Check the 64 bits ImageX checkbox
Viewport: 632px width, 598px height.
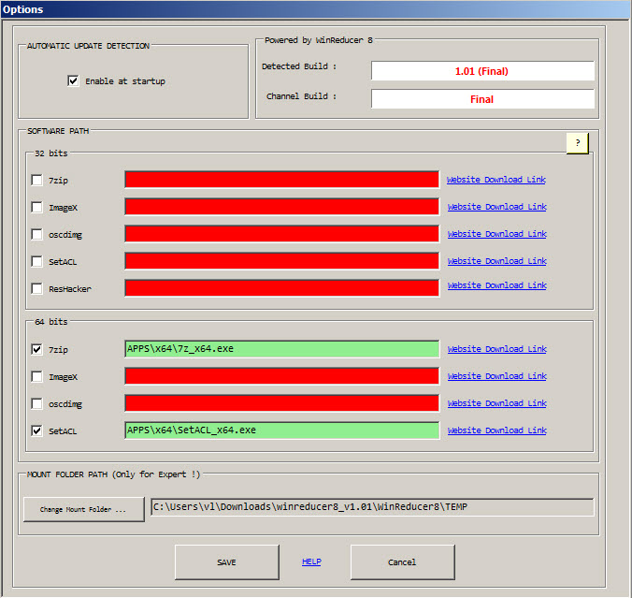pos(36,376)
